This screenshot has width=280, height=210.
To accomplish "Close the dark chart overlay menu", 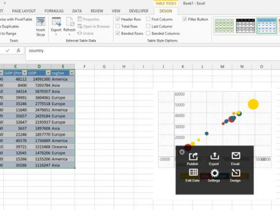I will [182, 152].
